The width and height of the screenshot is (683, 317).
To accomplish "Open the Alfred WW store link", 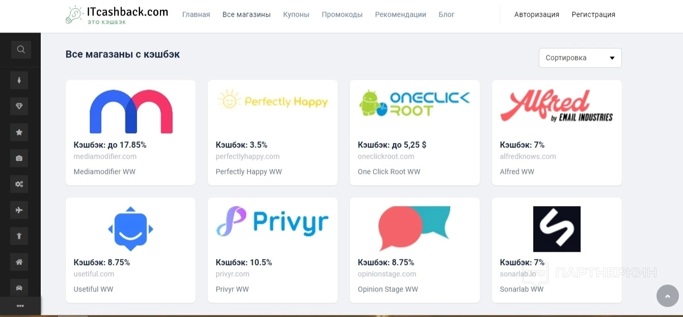I will pyautogui.click(x=517, y=172).
